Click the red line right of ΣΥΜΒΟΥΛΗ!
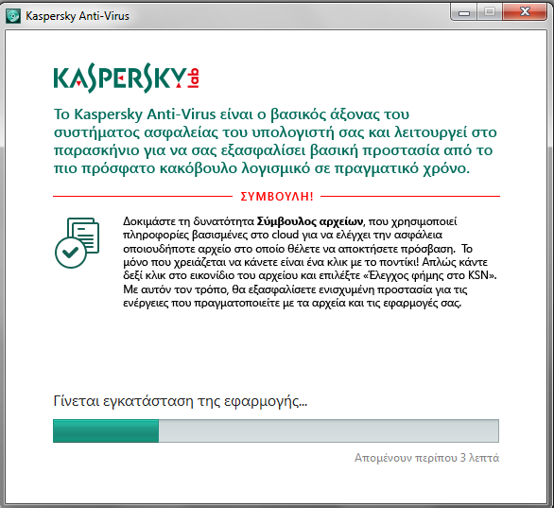This screenshot has width=554, height=508. [x=410, y=196]
